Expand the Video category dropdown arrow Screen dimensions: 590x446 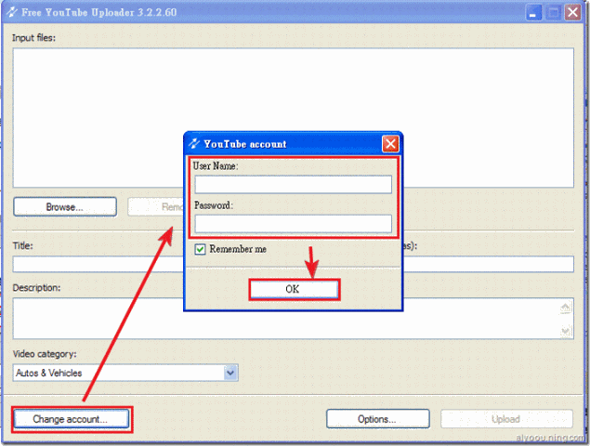[230, 373]
